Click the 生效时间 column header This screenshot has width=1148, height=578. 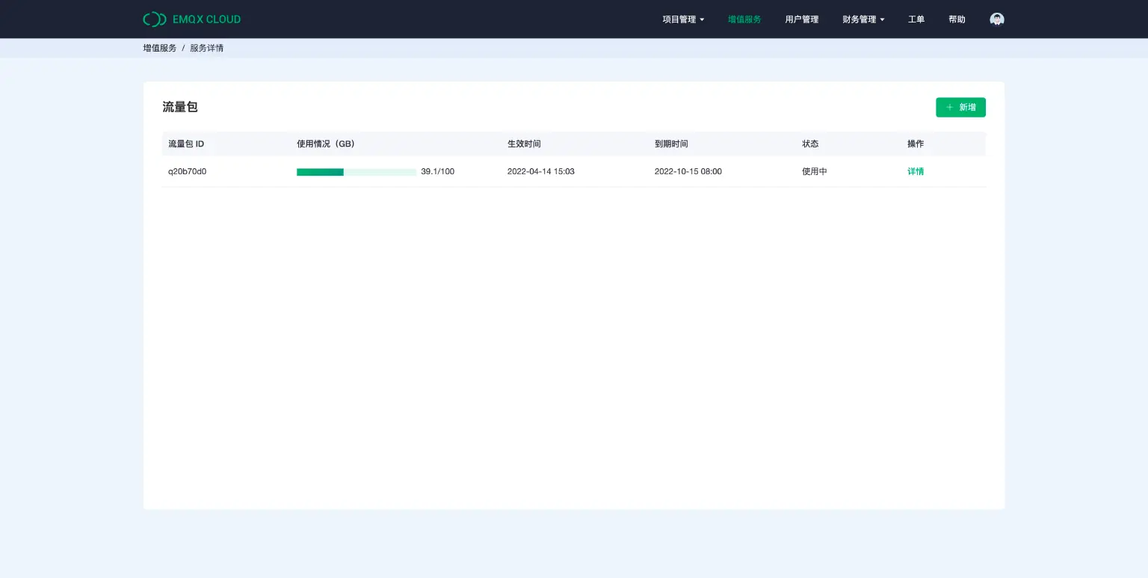click(524, 144)
